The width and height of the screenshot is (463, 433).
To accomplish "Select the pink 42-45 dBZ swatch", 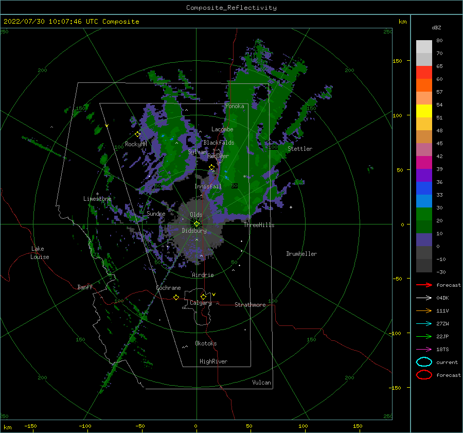I will pyautogui.click(x=424, y=149).
